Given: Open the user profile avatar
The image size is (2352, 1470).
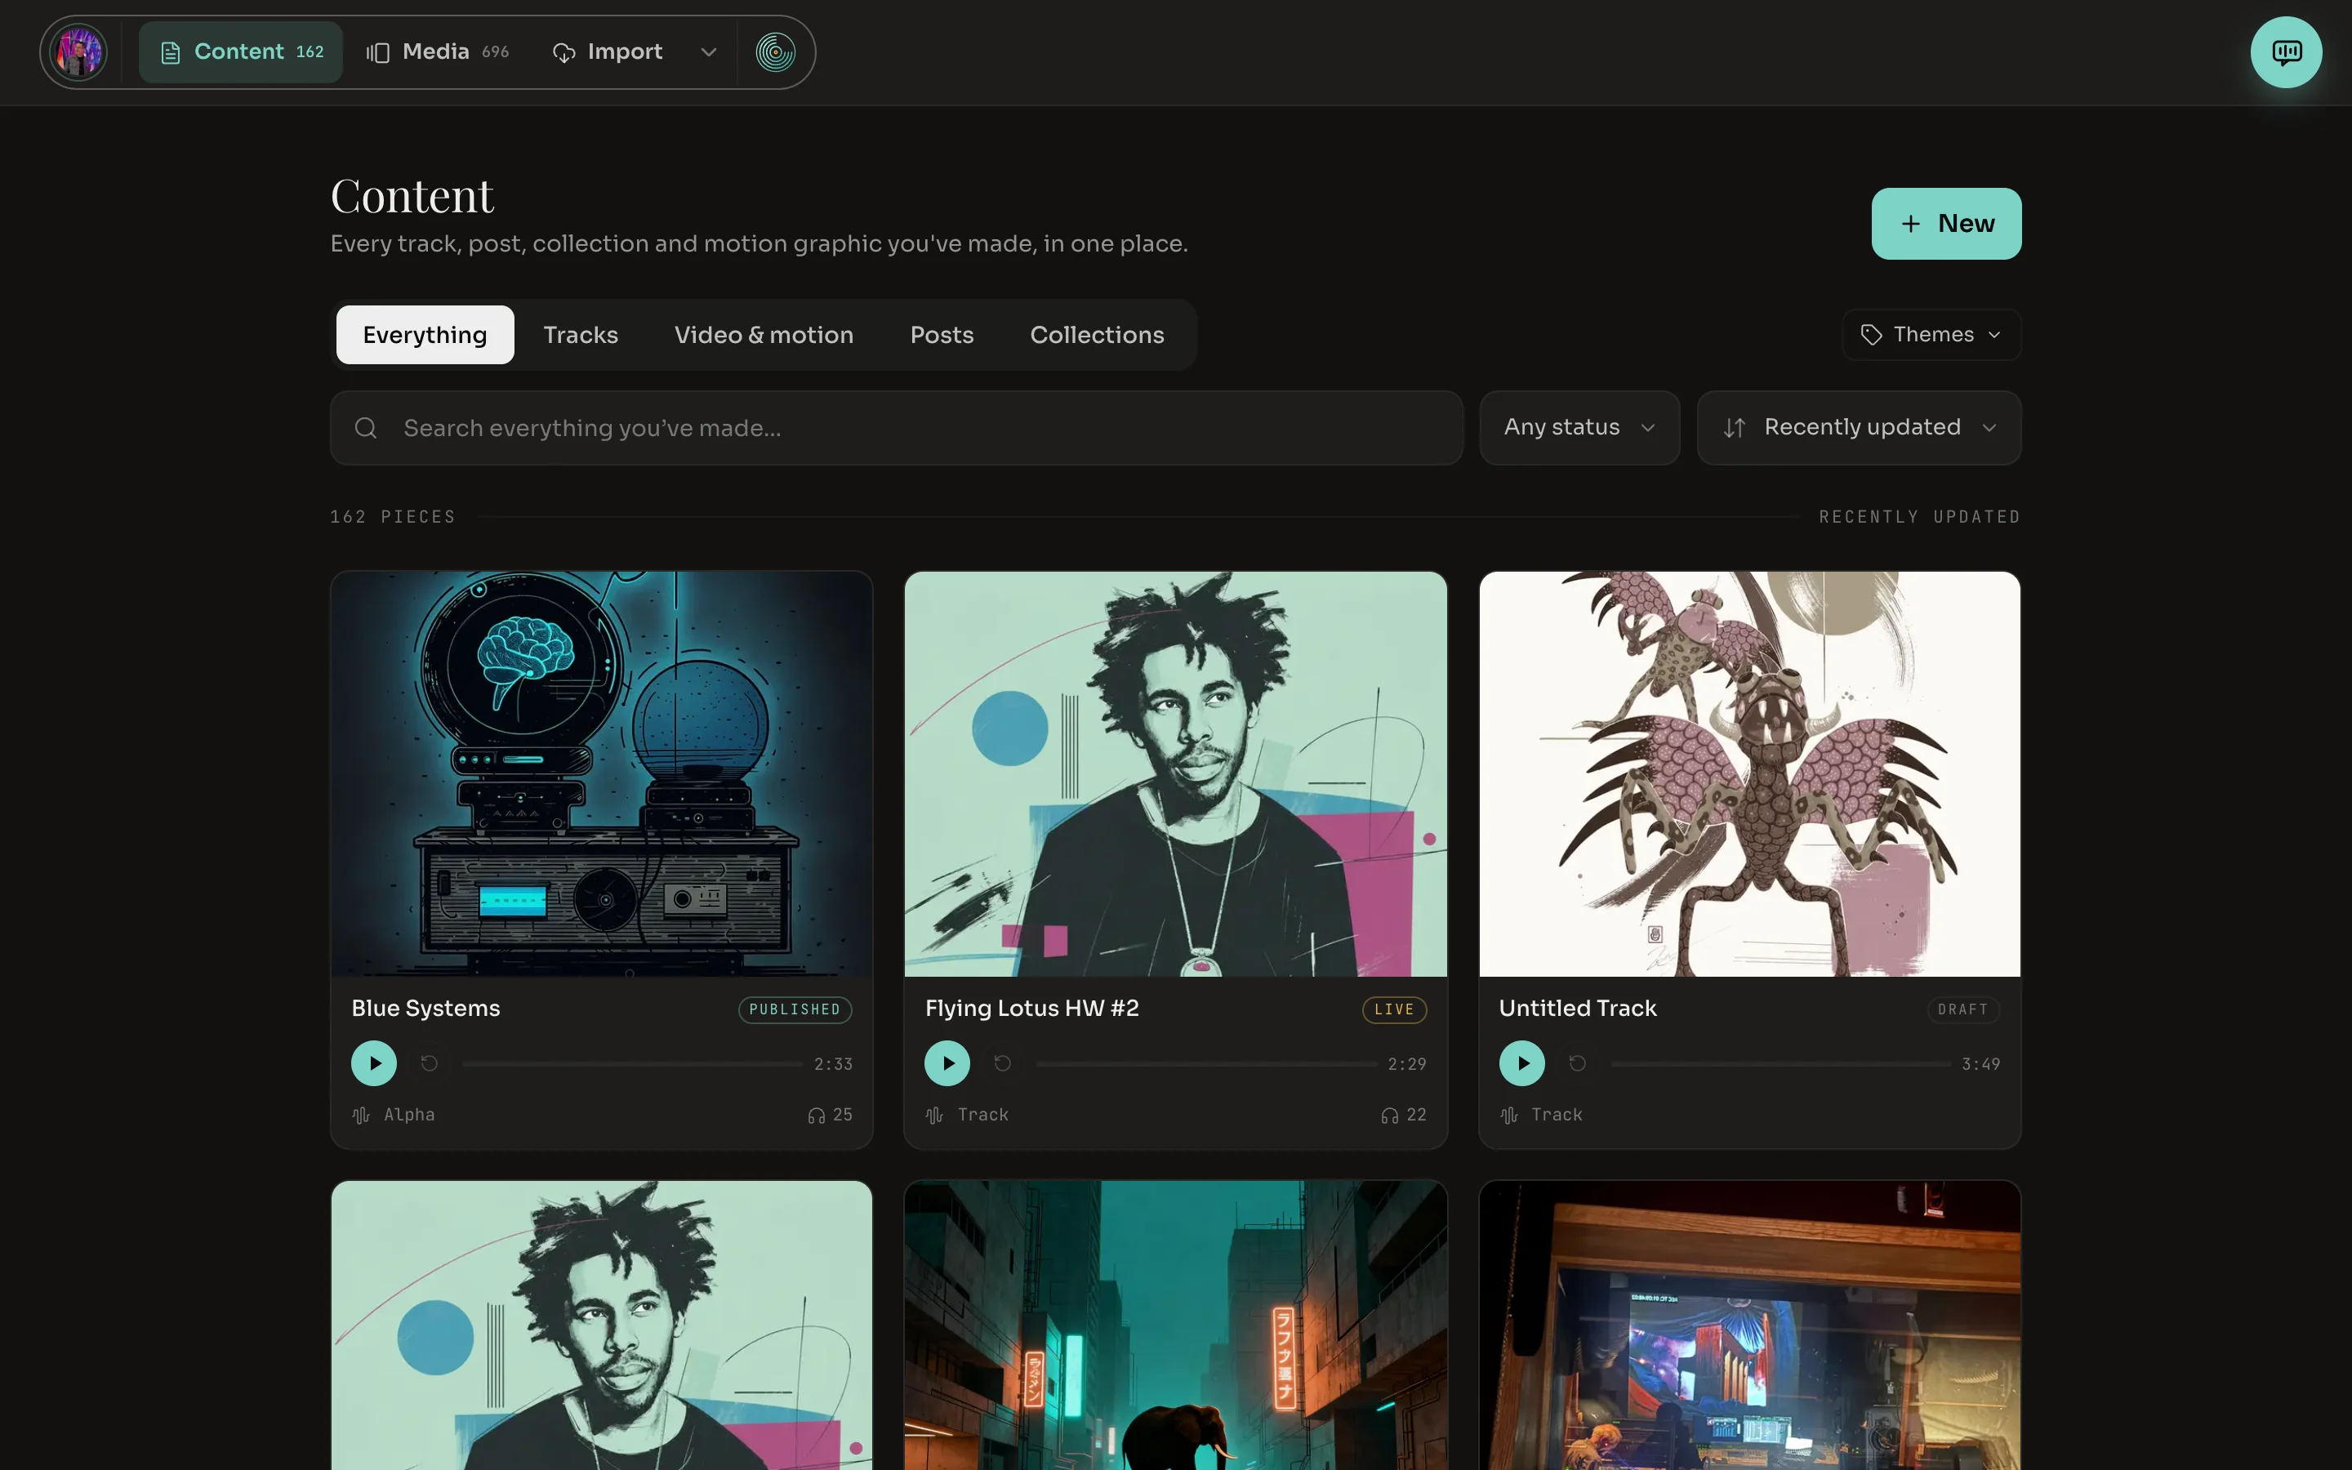Looking at the screenshot, I should (x=78, y=52).
